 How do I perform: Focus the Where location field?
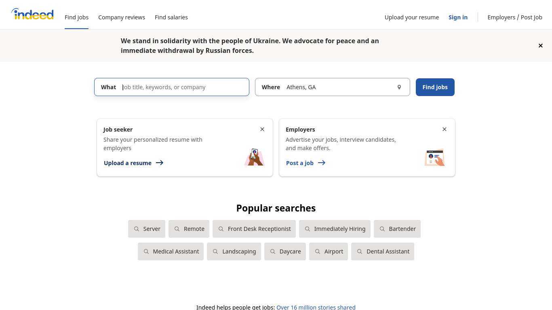tap(333, 87)
